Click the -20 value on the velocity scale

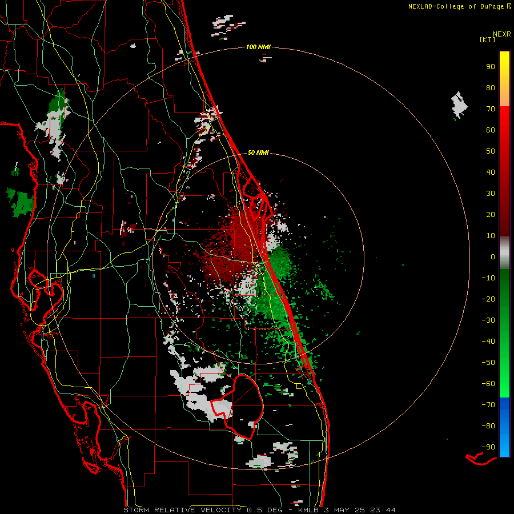(x=488, y=299)
